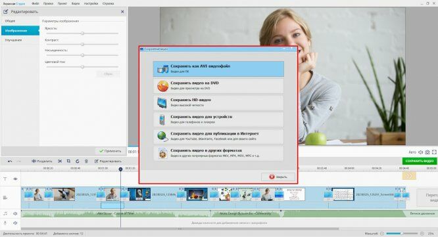Click the Применить apply button
The width and height of the screenshot is (438, 237).
tap(110, 151)
